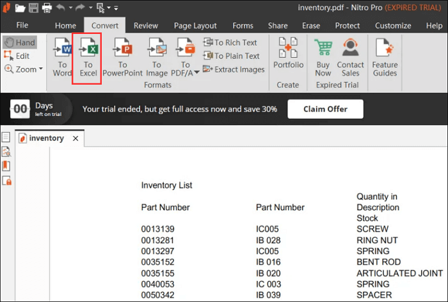Print the document with the printer icon

tap(47, 8)
